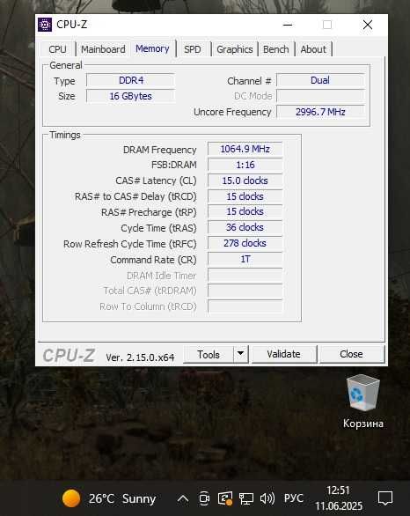
Task: Click the memory Type field DDR4
Action: [x=130, y=80]
